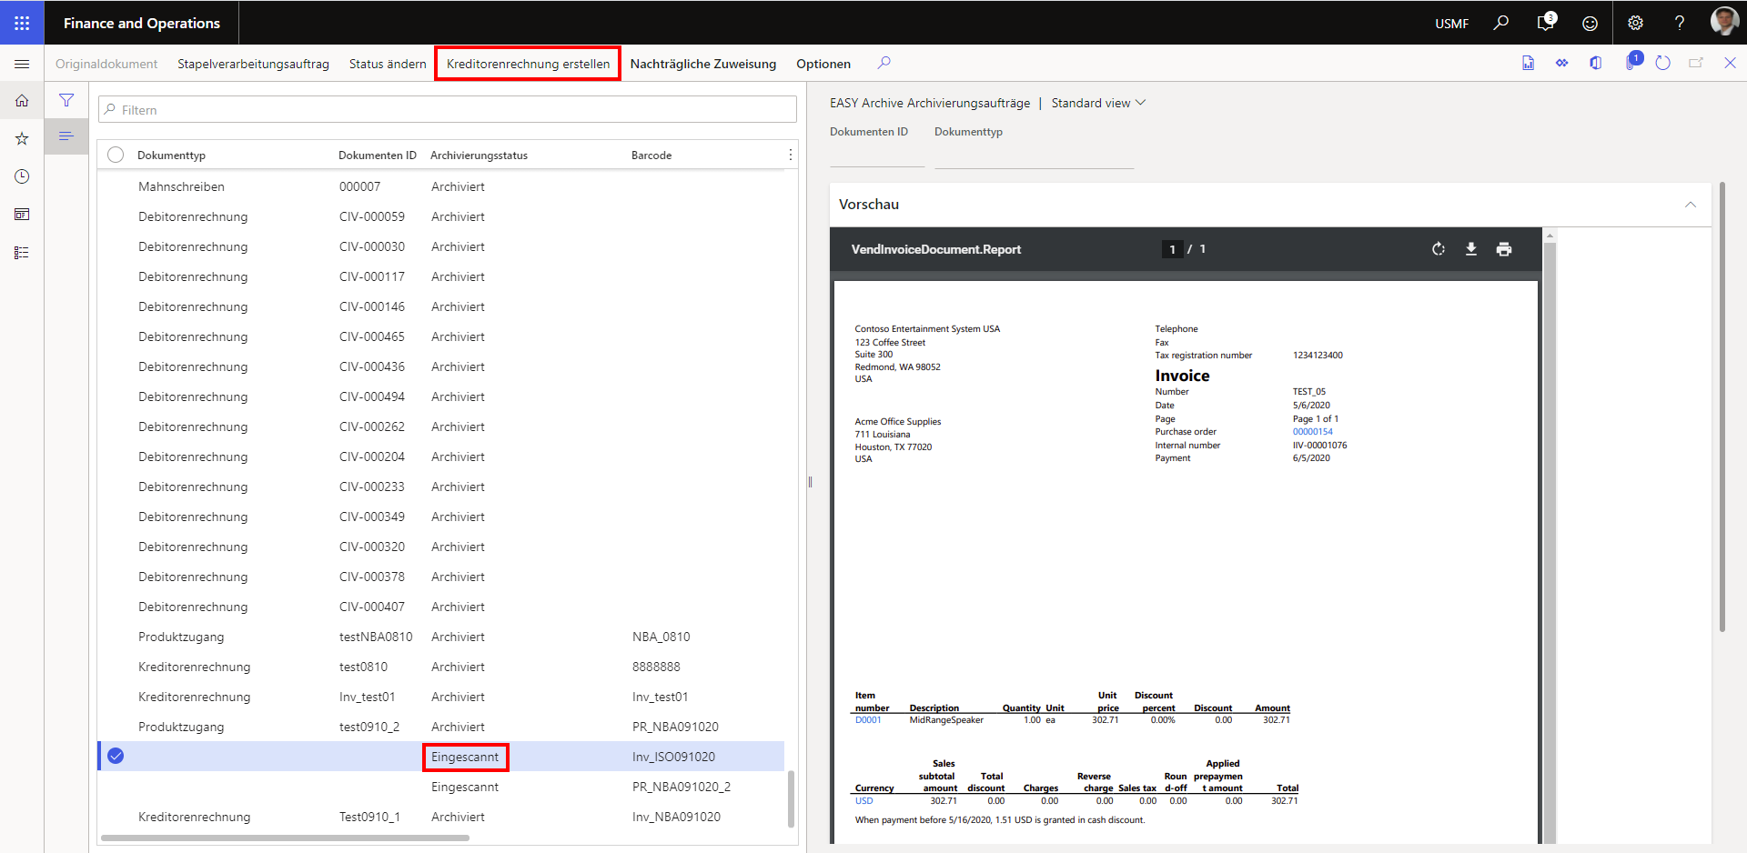Sort by Barcode column header

click(x=651, y=156)
